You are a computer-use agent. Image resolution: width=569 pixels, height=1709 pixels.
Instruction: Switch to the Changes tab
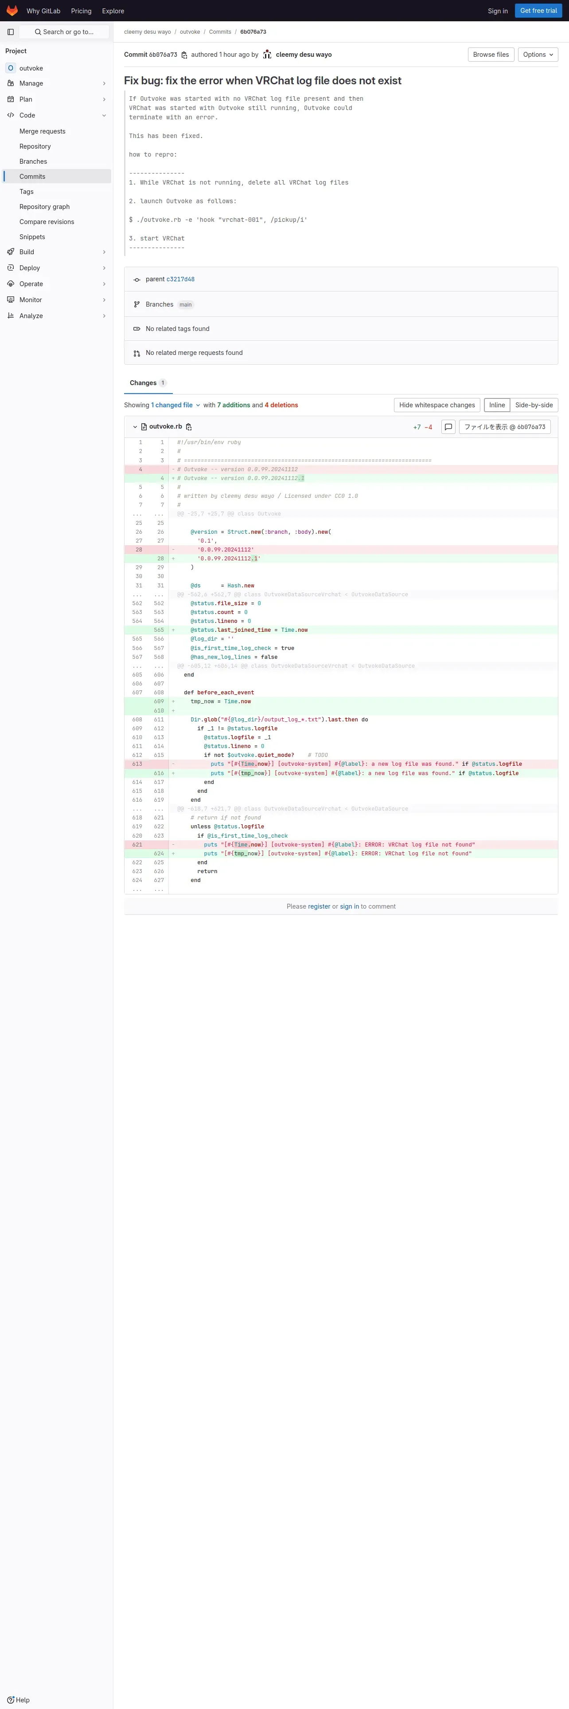pyautogui.click(x=148, y=383)
